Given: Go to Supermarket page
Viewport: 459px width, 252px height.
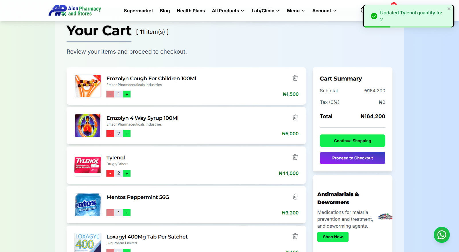Looking at the screenshot, I should click(x=138, y=11).
